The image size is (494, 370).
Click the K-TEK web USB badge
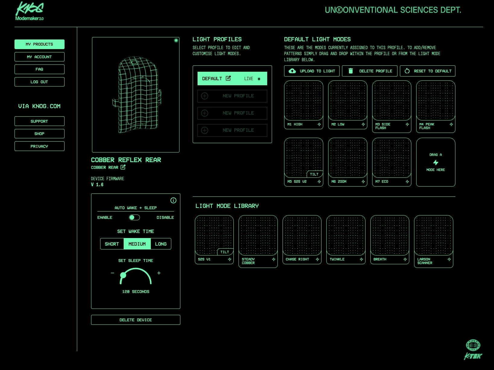tap(473, 350)
